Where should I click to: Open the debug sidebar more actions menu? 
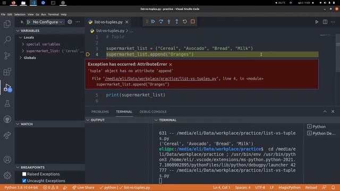pyautogui.click(x=78, y=22)
